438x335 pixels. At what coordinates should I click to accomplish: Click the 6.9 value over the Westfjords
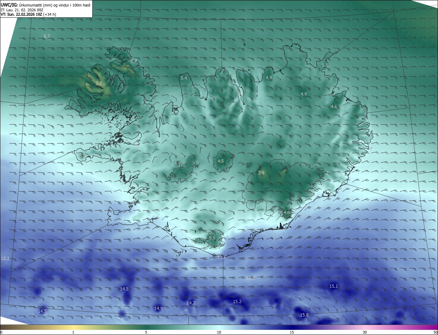133,61
